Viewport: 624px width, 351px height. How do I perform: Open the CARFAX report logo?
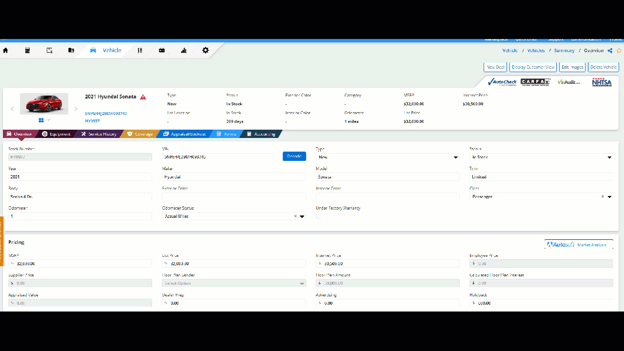535,82
